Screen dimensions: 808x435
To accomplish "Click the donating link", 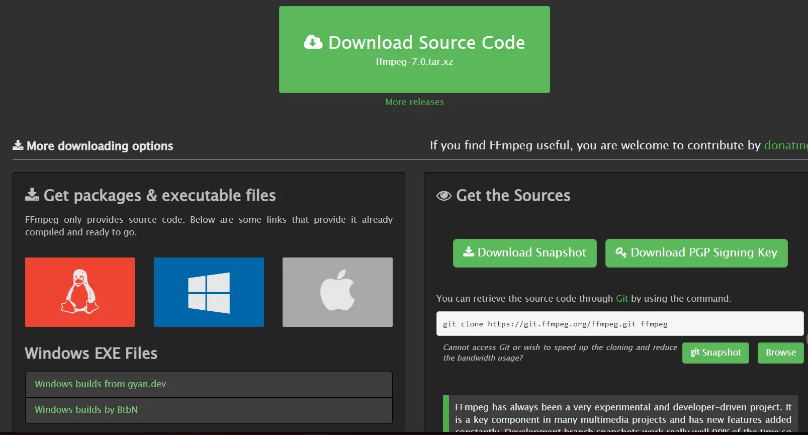I will coord(786,145).
